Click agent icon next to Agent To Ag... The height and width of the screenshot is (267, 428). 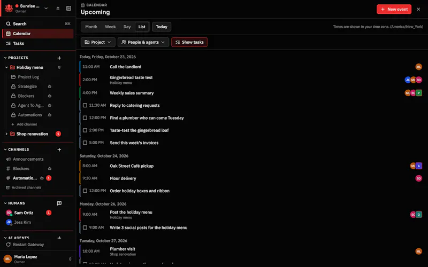49,105
